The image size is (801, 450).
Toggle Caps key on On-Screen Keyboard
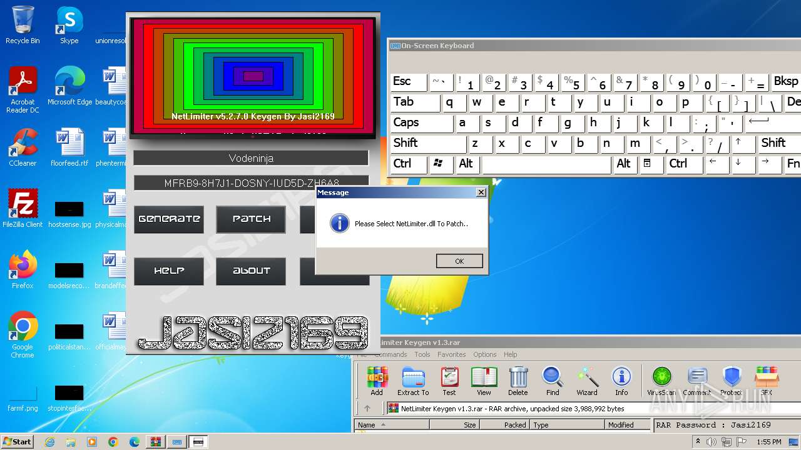[x=422, y=123]
